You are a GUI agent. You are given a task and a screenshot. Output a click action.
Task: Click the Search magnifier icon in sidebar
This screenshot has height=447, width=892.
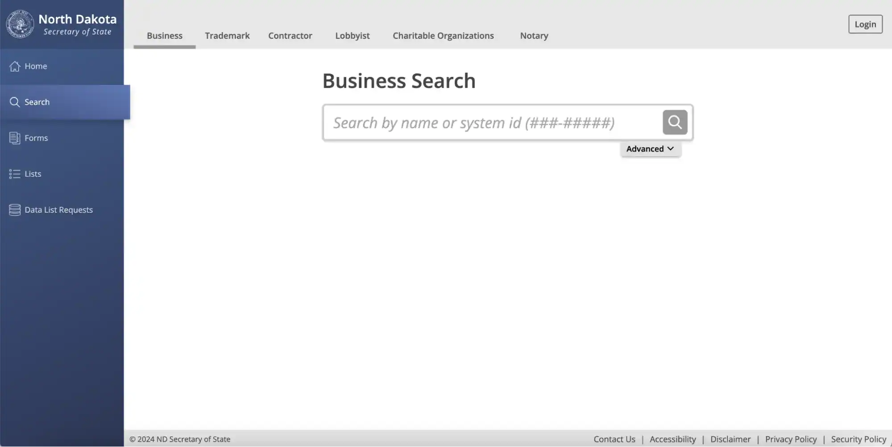coord(15,102)
